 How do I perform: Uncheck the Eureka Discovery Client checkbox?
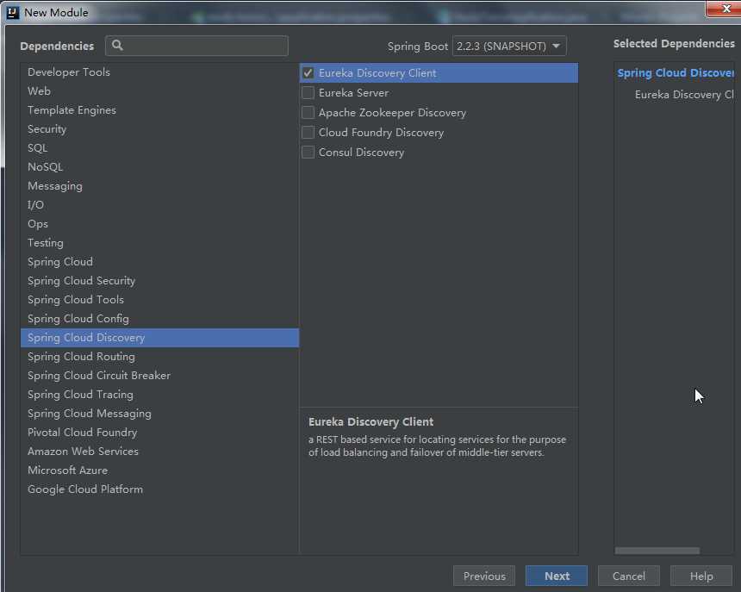[x=308, y=73]
